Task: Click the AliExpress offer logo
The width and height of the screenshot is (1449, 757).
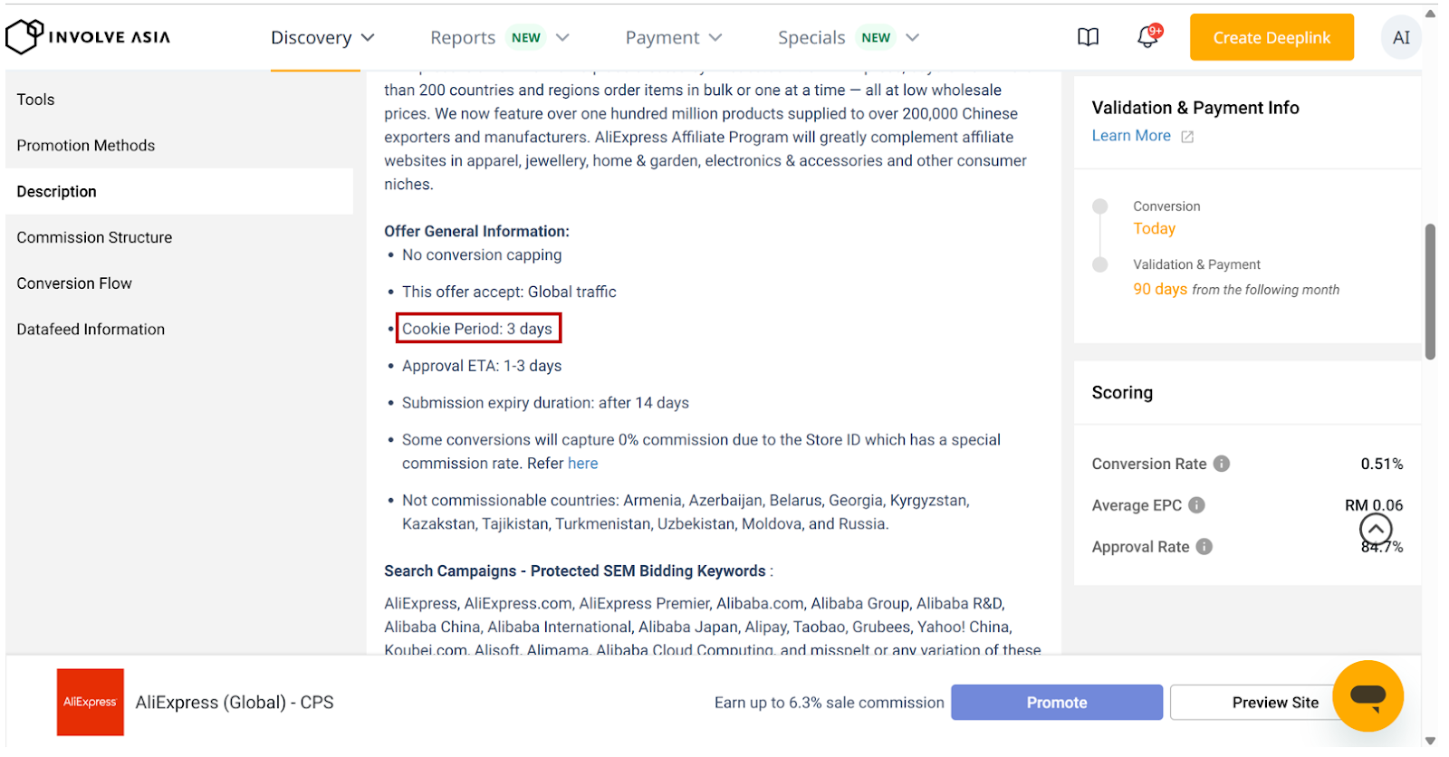Action: pos(91,702)
